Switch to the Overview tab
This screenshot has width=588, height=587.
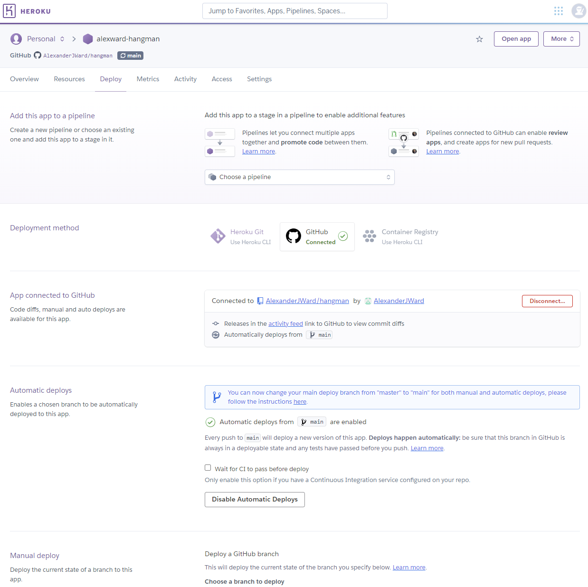(x=24, y=79)
